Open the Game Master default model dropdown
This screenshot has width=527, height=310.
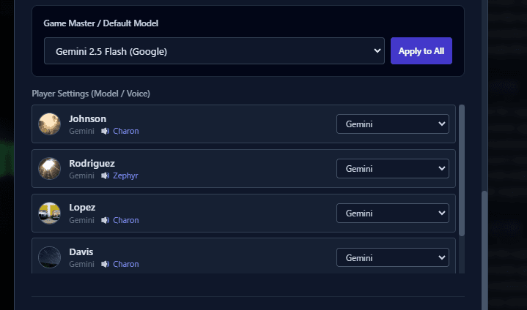(214, 51)
